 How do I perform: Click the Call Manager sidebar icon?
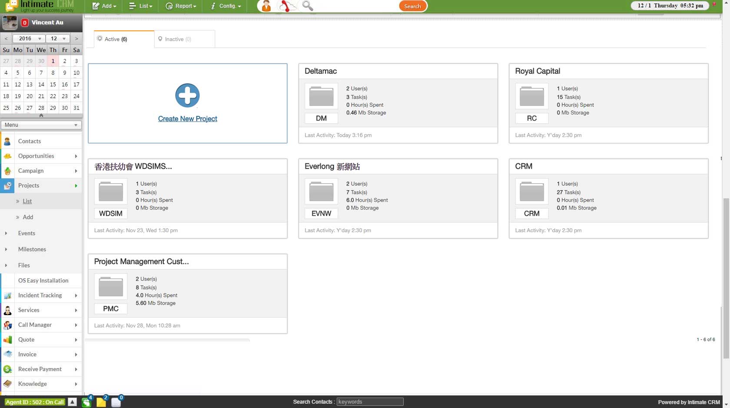7,325
